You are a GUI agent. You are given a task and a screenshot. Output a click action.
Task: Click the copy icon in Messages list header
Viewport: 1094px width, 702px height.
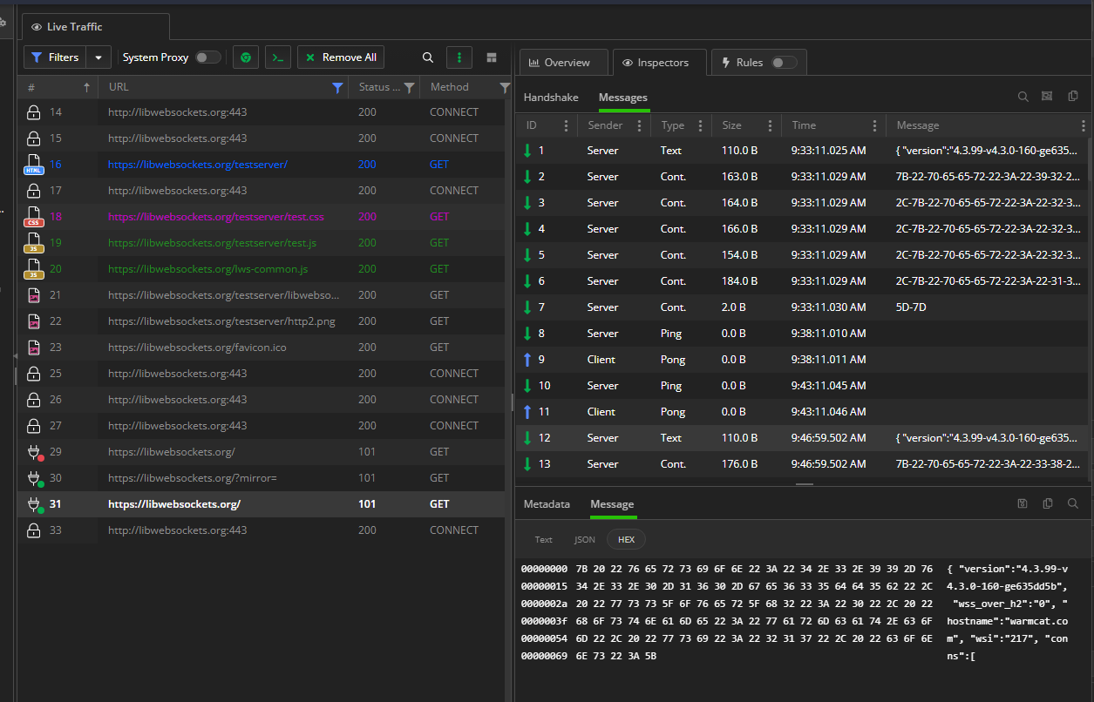(x=1073, y=97)
